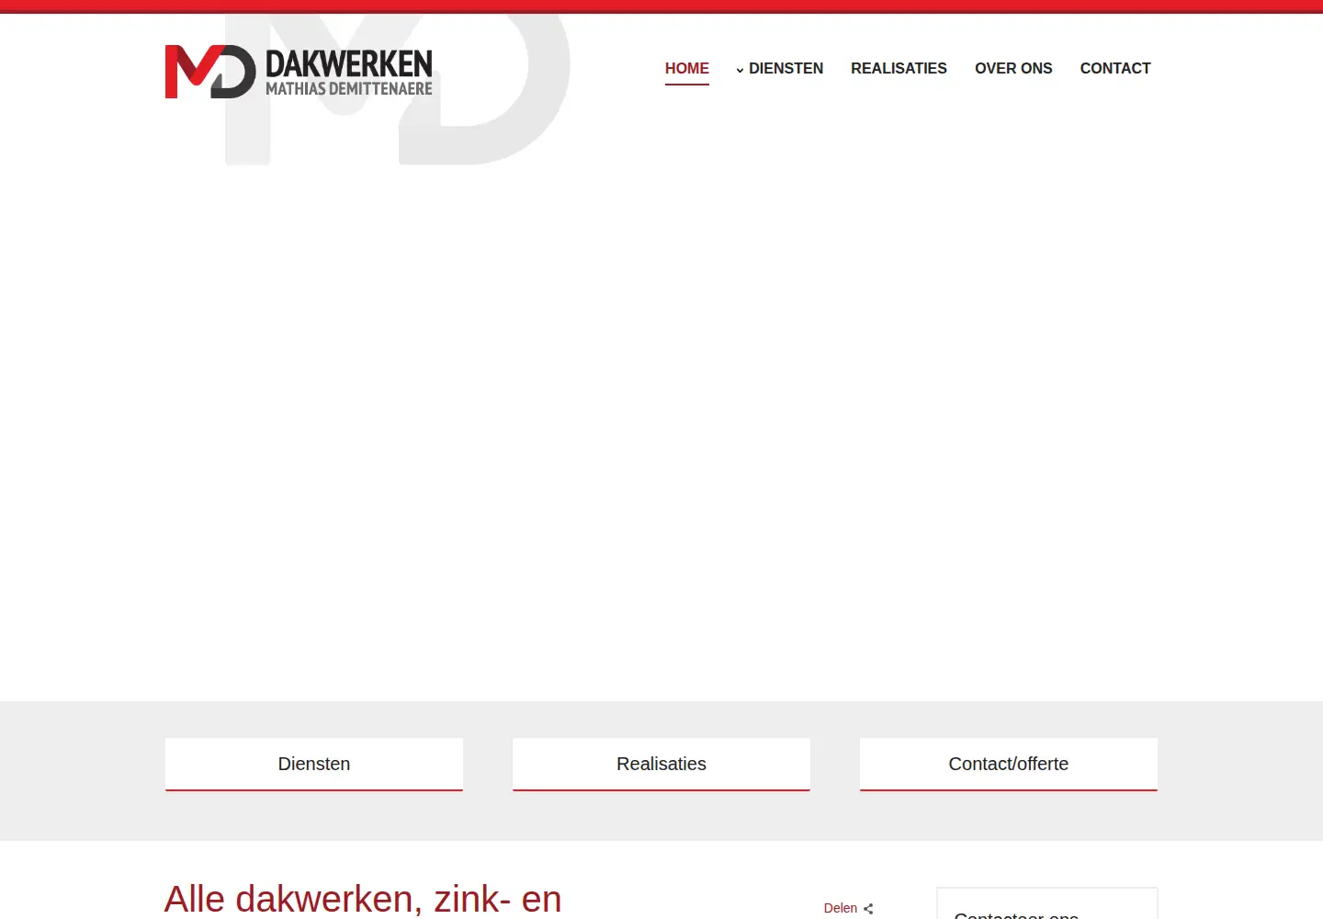Click the Diensten button

pos(314,764)
